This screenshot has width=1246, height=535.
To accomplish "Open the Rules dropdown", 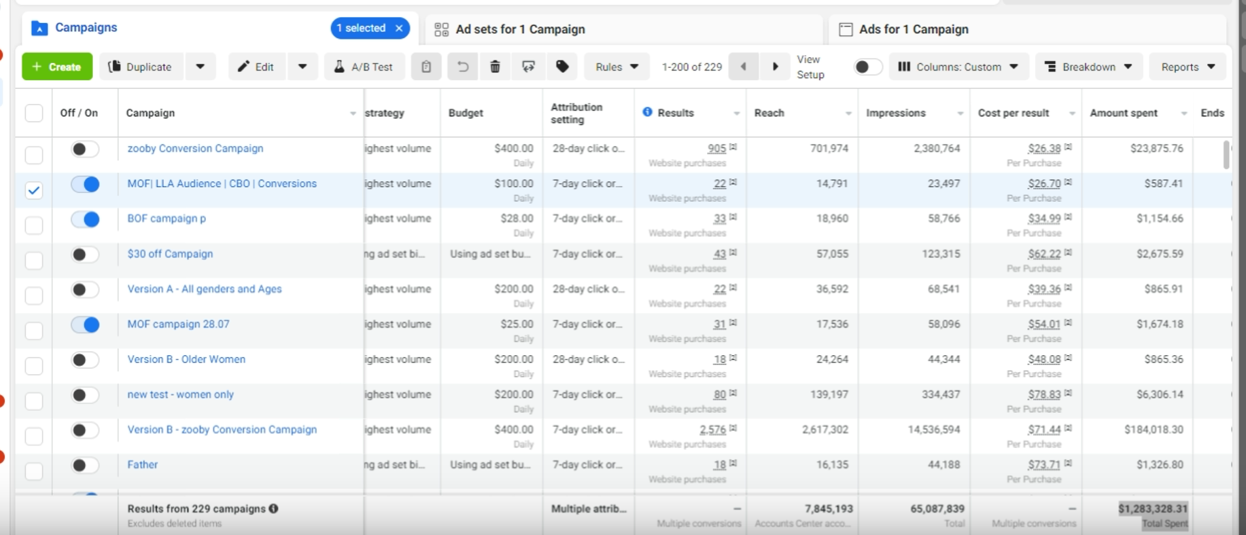I will tap(617, 67).
